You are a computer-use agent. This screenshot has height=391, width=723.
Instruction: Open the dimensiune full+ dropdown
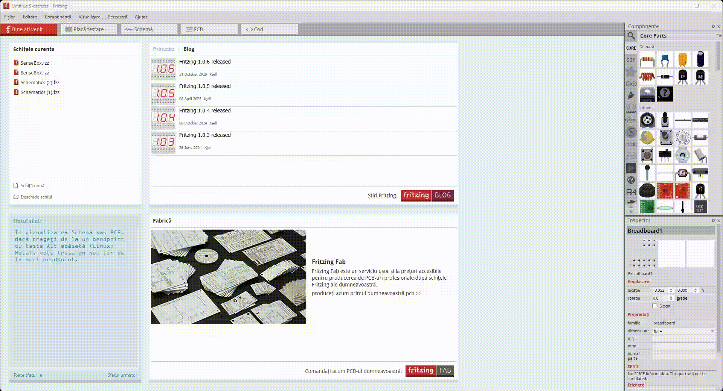click(x=683, y=331)
